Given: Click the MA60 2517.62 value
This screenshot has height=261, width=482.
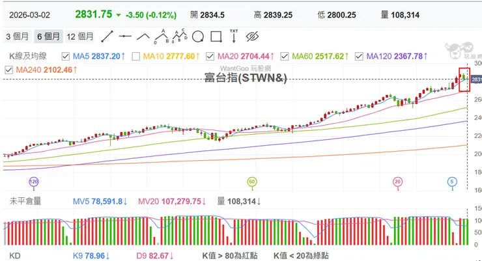Looking at the screenshot, I should 320,56.
